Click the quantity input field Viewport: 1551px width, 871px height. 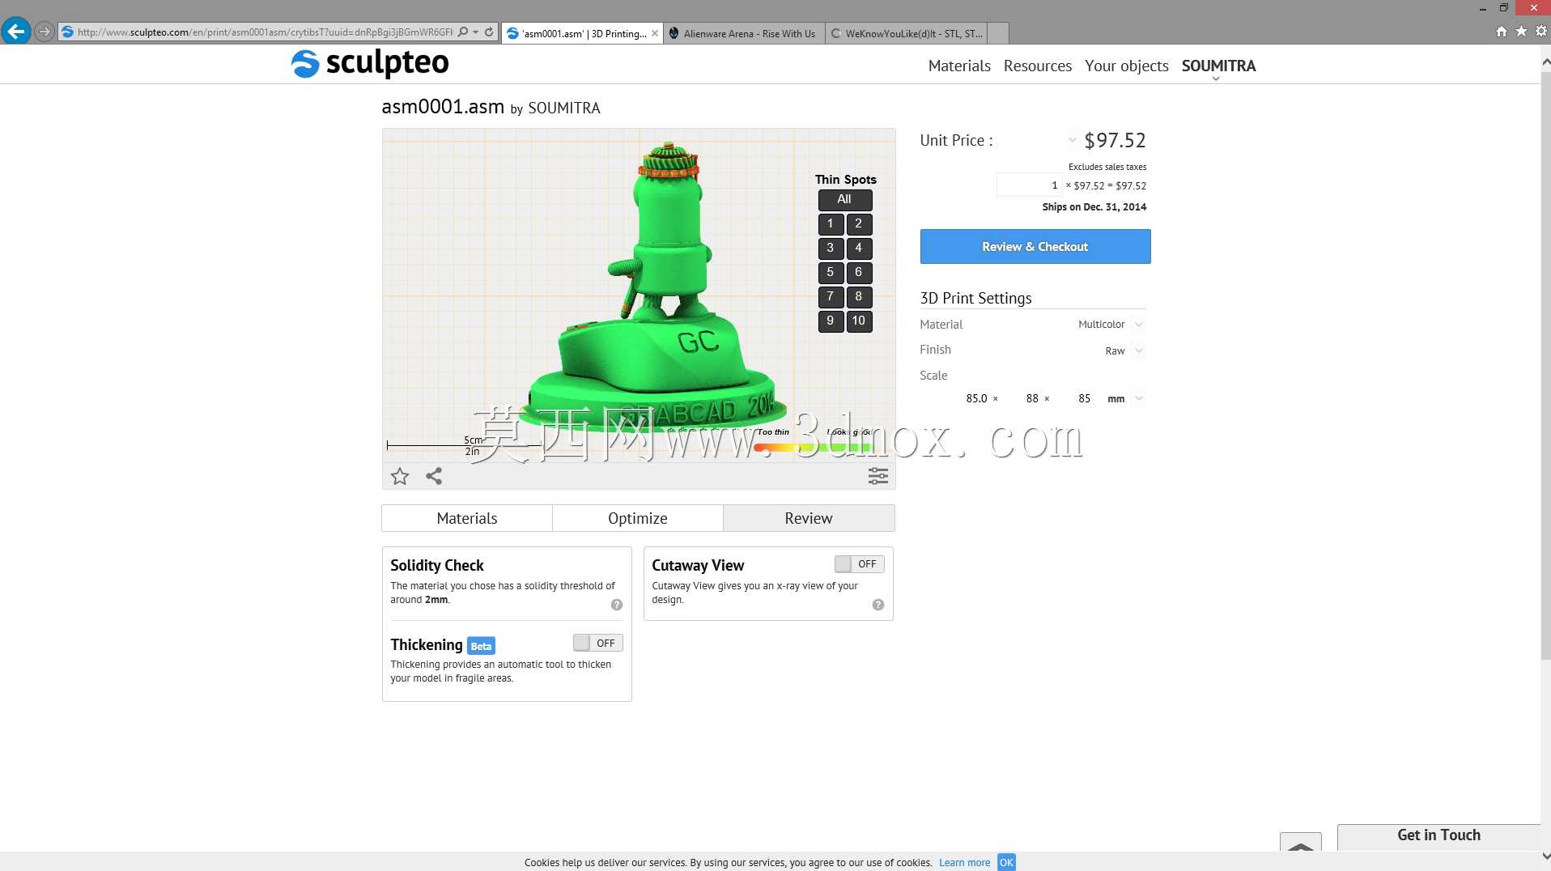pos(1028,185)
